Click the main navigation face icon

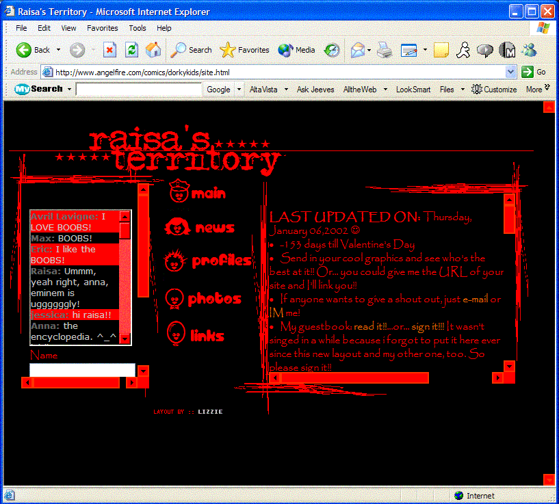(179, 192)
